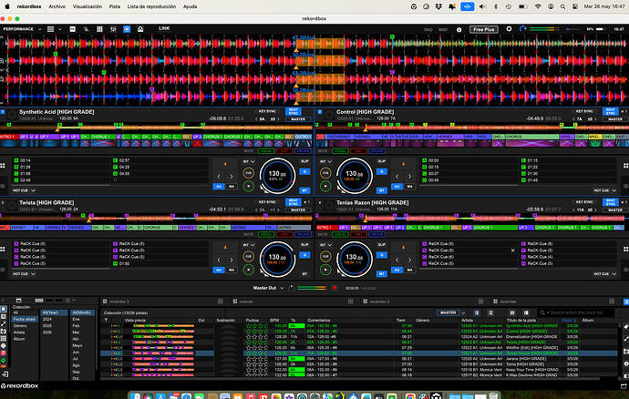Open HOT CUE dropdown on Twista deck
629x399 pixels.
(24, 274)
